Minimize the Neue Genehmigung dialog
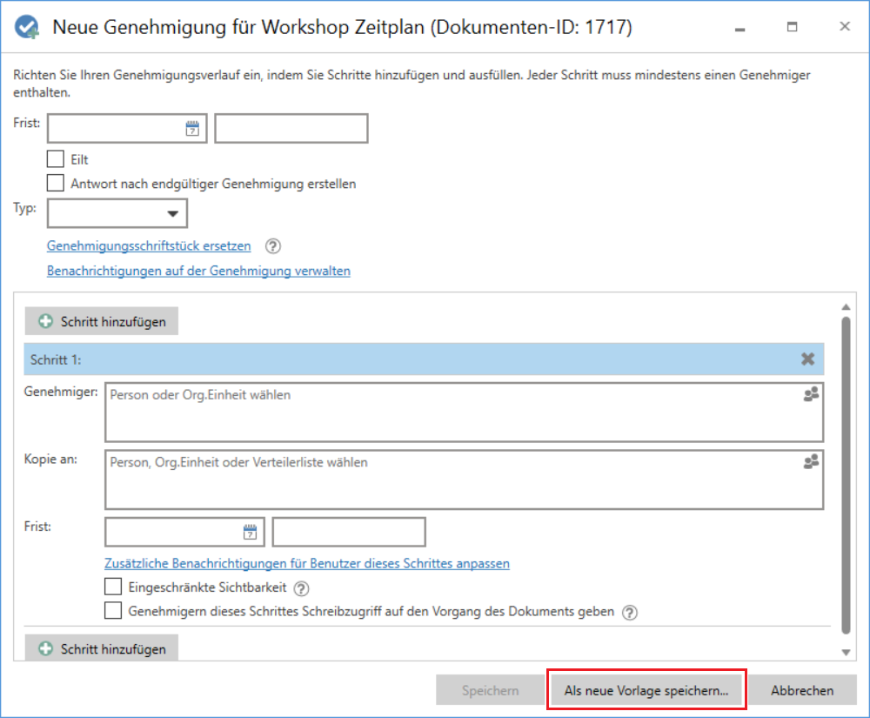Screen dimensions: 870x718 [x=739, y=28]
